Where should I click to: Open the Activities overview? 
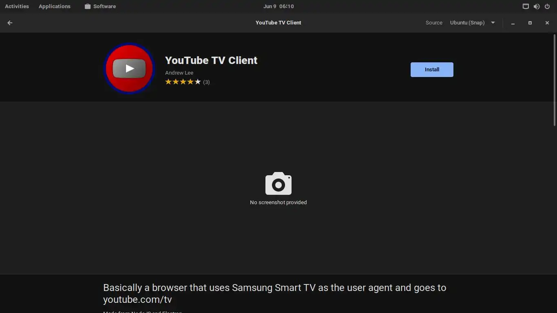point(17,6)
